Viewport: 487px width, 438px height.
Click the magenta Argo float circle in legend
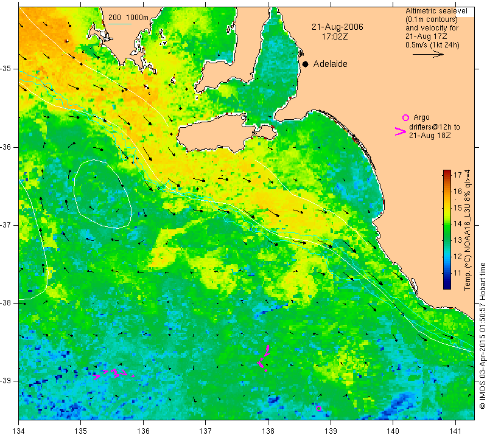click(x=405, y=117)
